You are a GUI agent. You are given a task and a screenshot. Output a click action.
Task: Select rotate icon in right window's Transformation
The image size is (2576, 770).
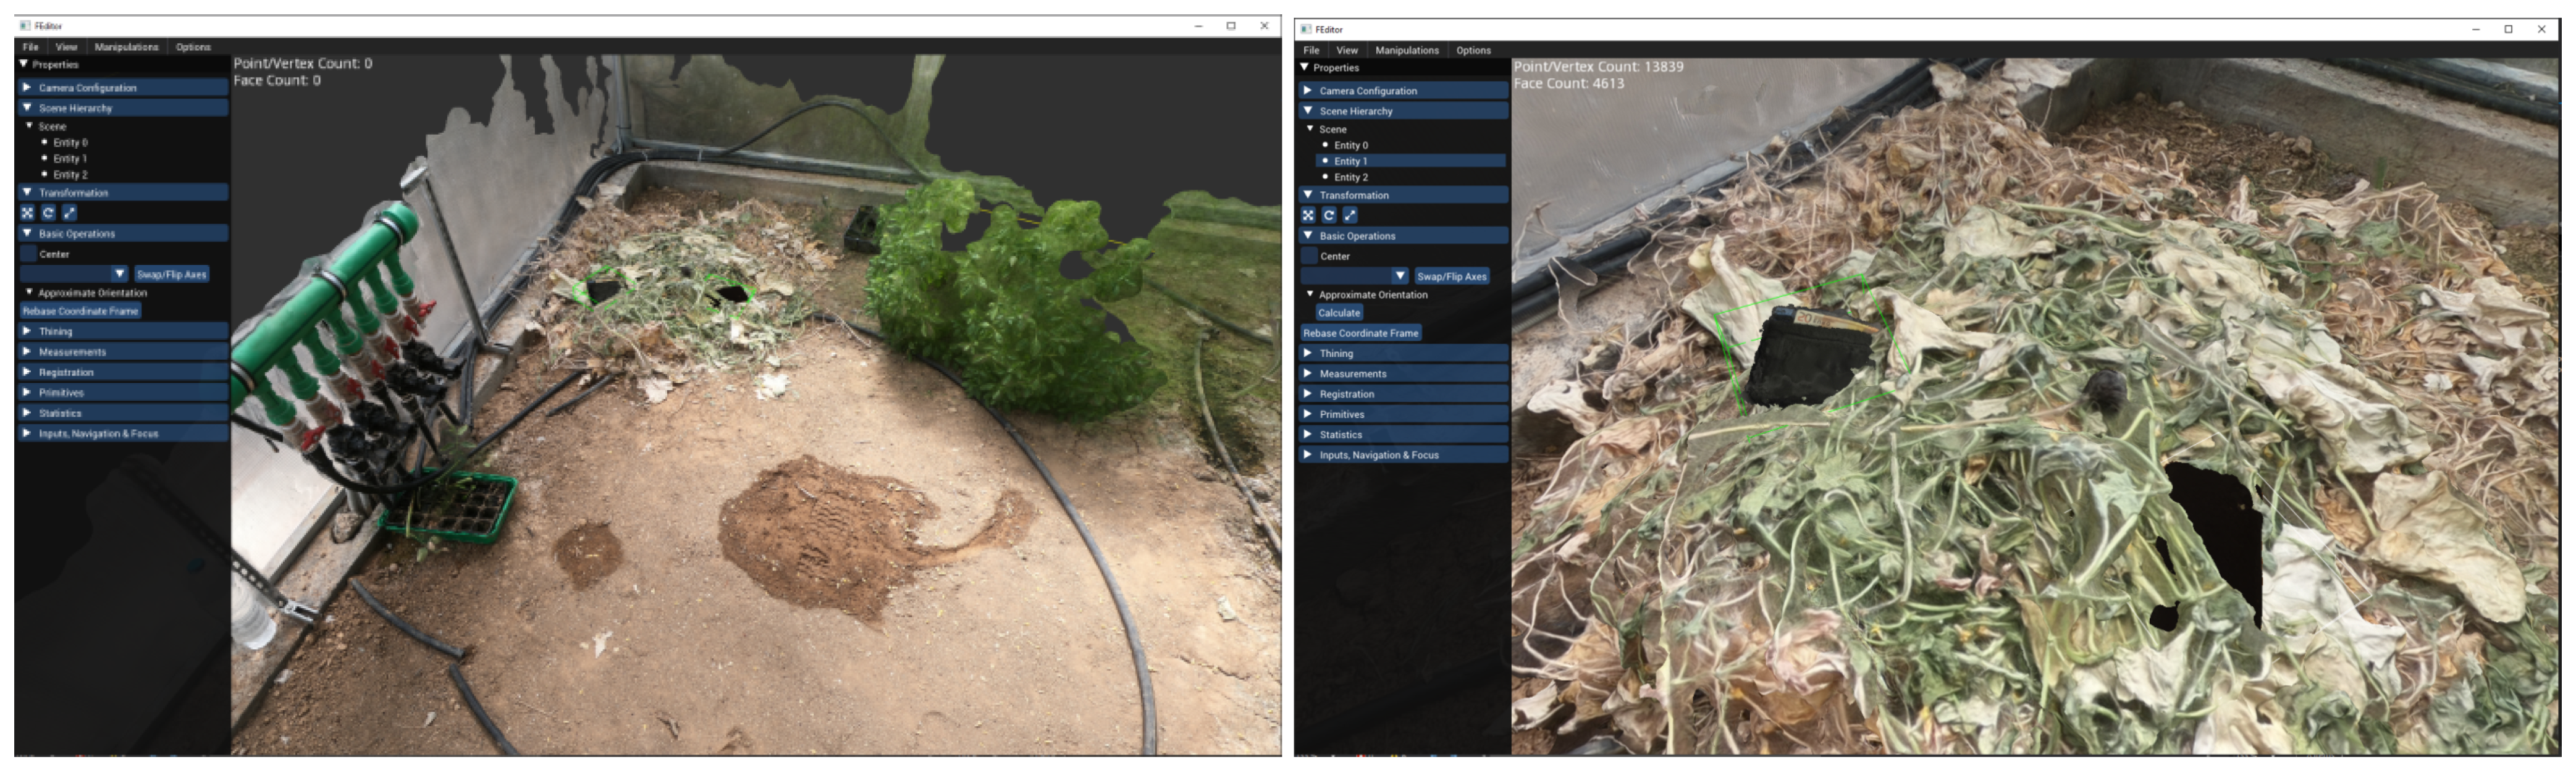tap(1329, 215)
